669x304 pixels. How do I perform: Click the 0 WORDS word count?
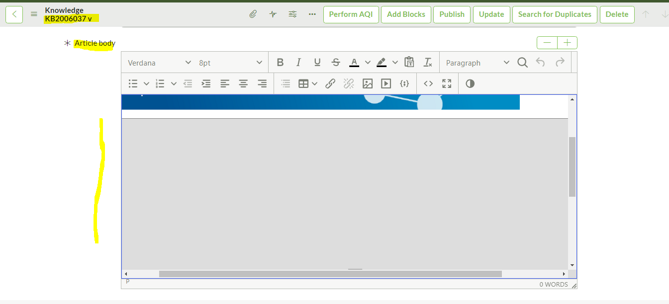click(x=554, y=285)
